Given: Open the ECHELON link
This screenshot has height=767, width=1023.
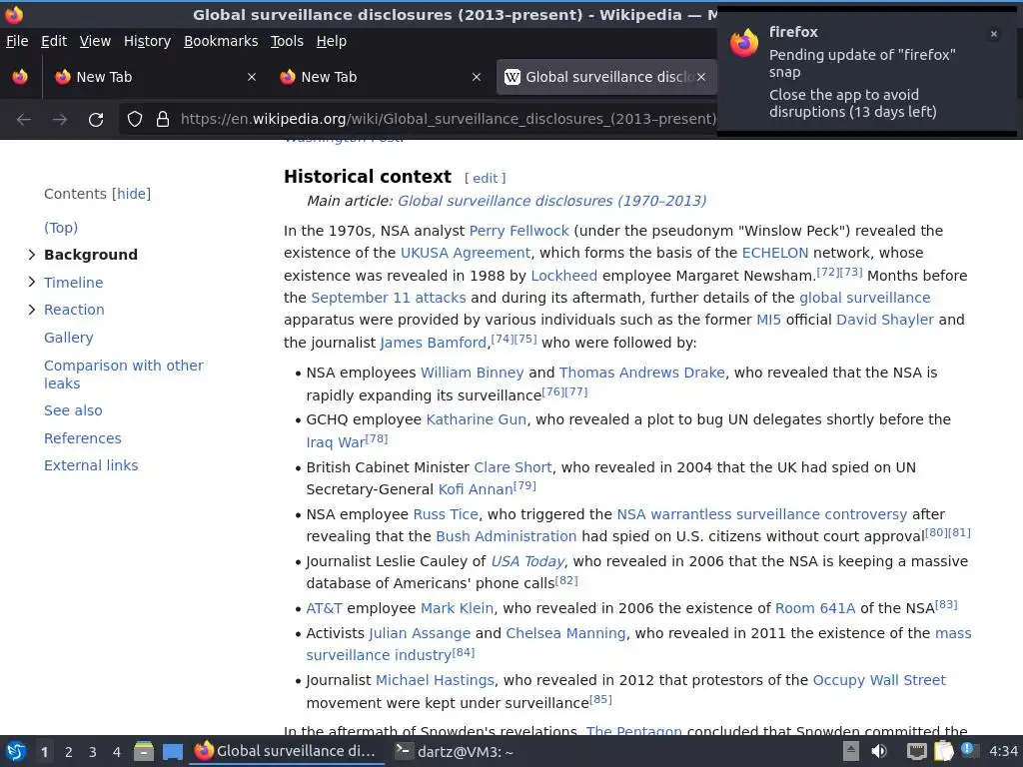Looking at the screenshot, I should 775,253.
